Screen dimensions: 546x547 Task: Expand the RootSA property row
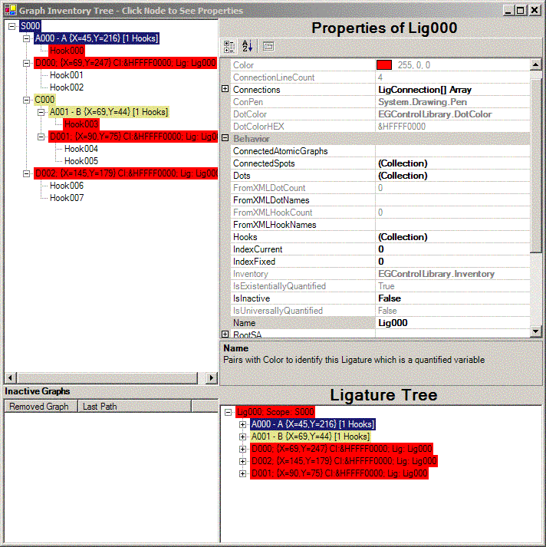click(x=225, y=334)
